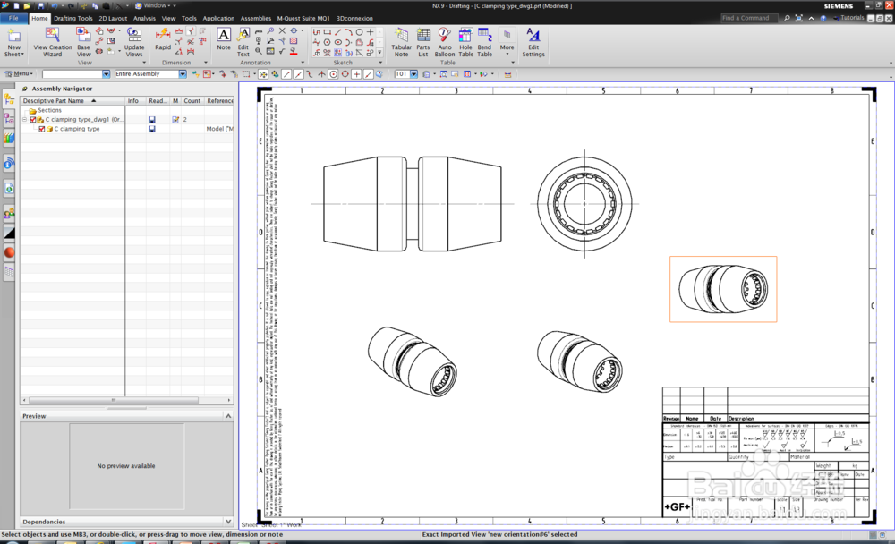Viewport: 895px width, 544px height.
Task: Collapse the C clamping type_dwg1 tree node
Action: click(x=24, y=119)
